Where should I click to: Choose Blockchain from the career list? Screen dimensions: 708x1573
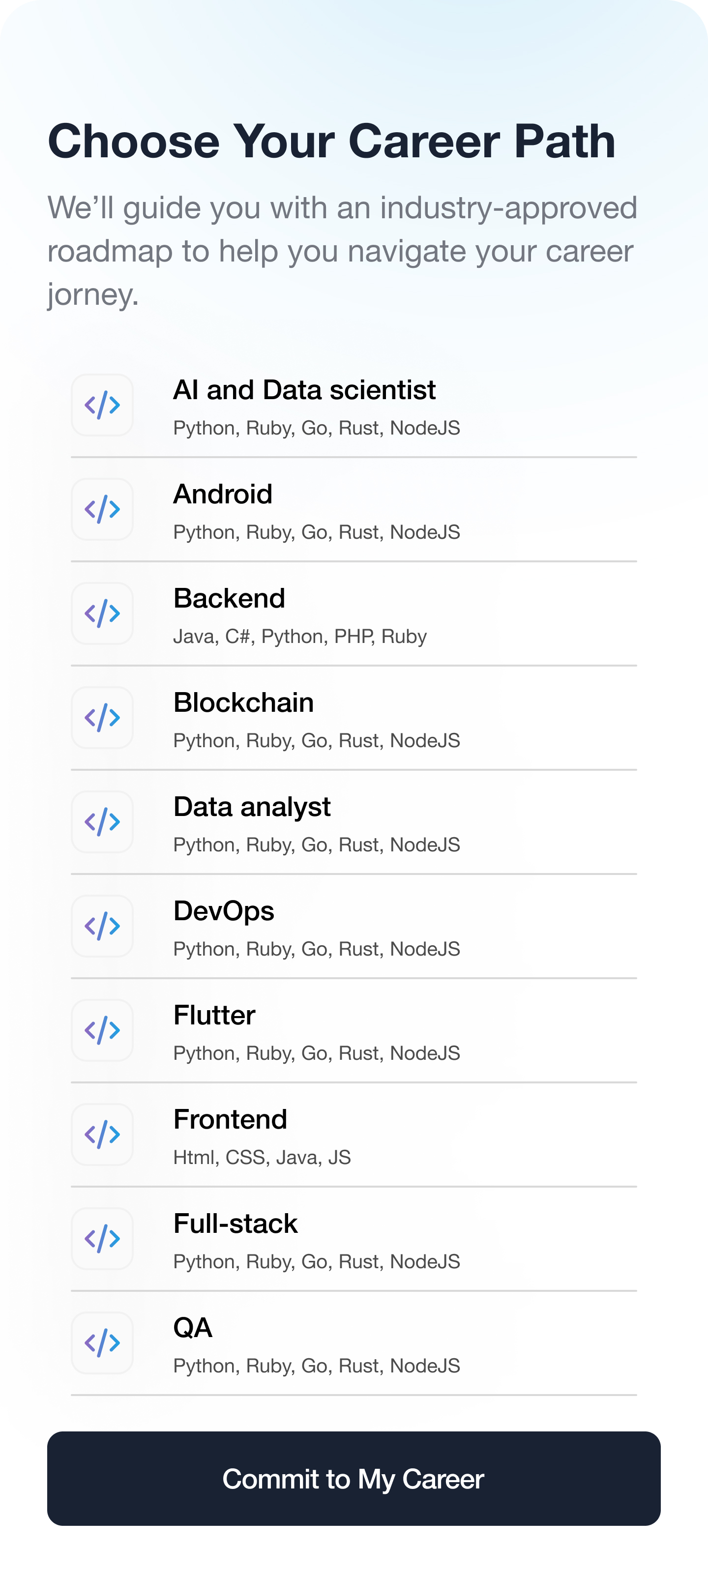[x=243, y=703]
